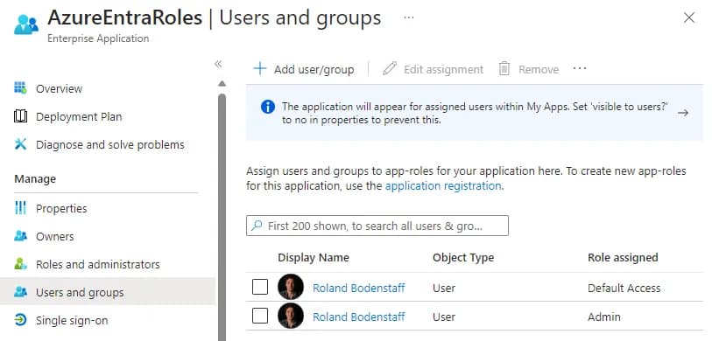The height and width of the screenshot is (341, 712).
Task: Click 'Admin' role cell
Action: point(604,317)
